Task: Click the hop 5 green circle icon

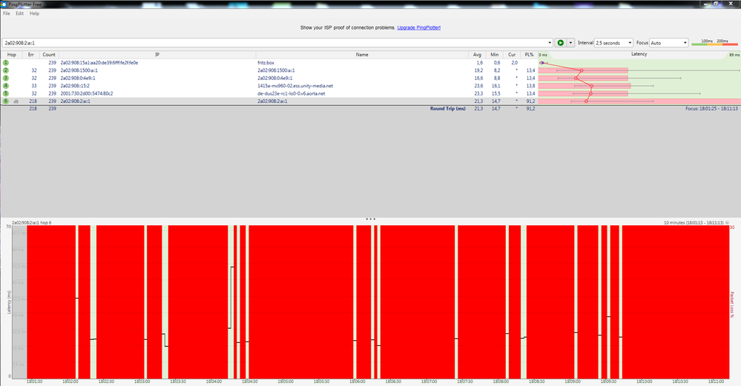Action: (6, 93)
